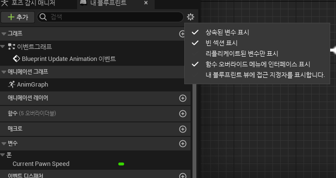Click the 함수 (5 오버라이더블) header
This screenshot has width=336, height=178.
96,114
